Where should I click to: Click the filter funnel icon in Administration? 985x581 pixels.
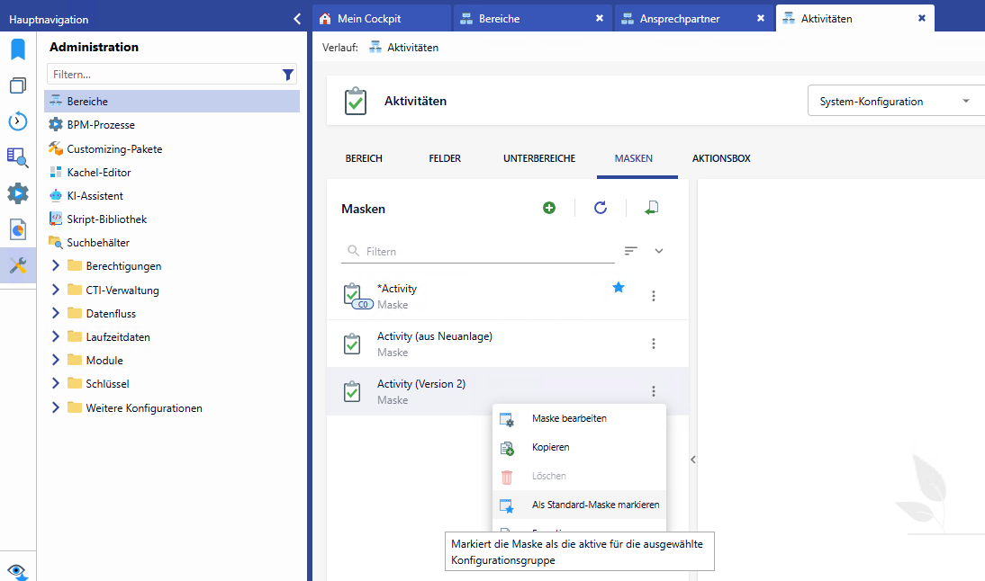pos(288,75)
